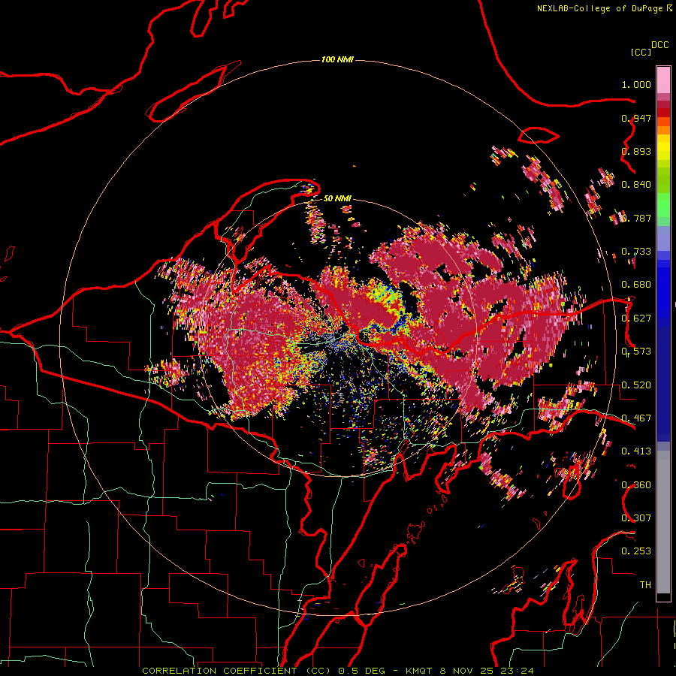Viewport: 676px width, 676px height.
Task: Select the 0.467 legend value
Action: (x=636, y=418)
